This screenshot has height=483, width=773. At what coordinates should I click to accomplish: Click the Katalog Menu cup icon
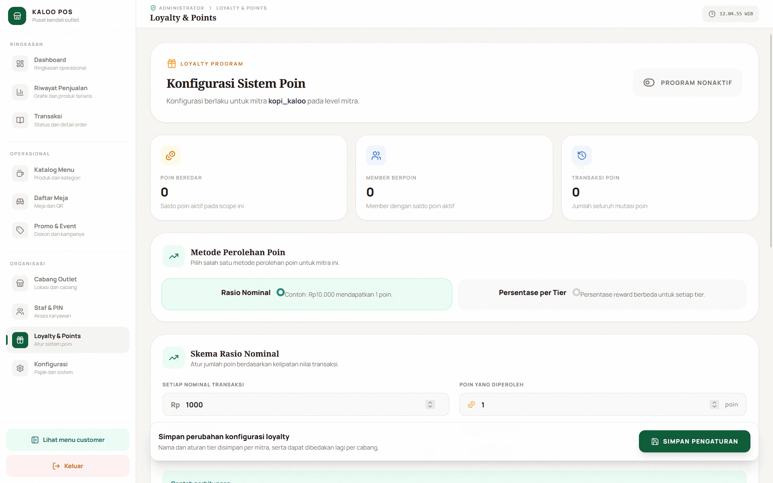[20, 173]
